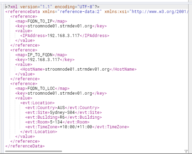Click the horizontal scrollbar thumb below the XML
The height and width of the screenshot is (154, 192).
33,151
